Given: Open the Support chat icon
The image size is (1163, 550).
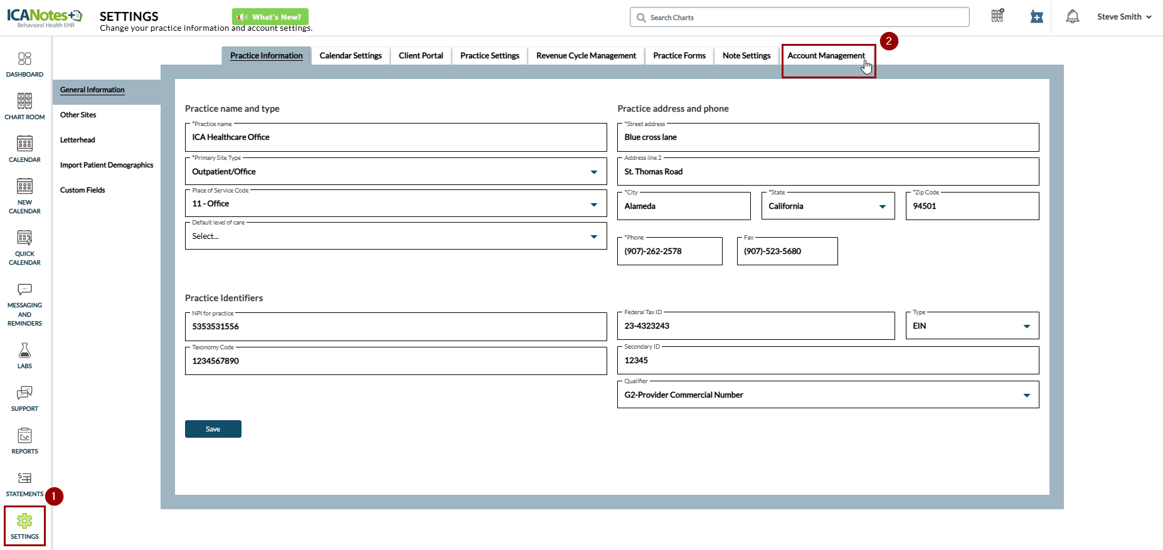Looking at the screenshot, I should point(24,398).
